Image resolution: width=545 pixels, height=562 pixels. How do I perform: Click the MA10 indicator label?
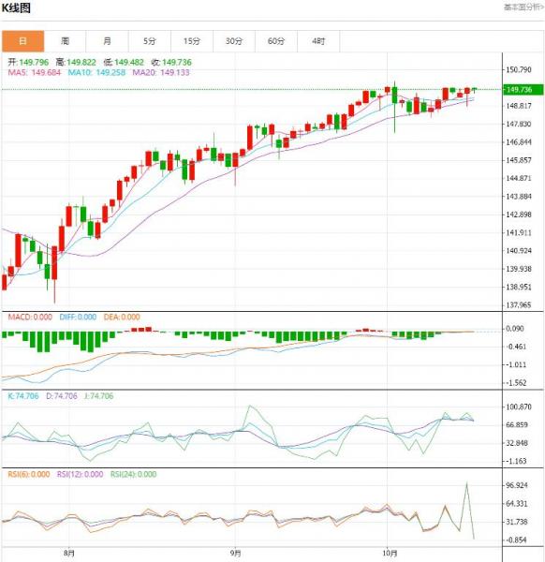(96, 73)
